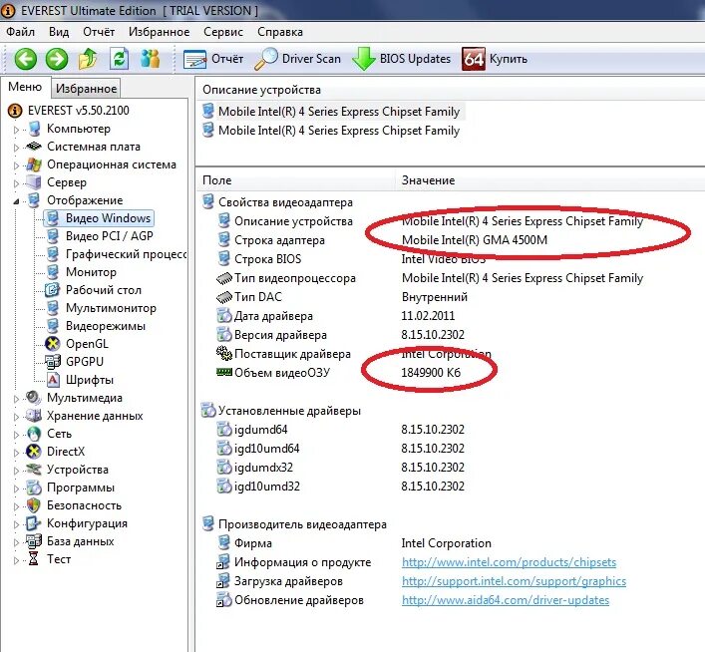The width and height of the screenshot is (705, 652).
Task: Click the Программы item icon
Action: [x=34, y=488]
